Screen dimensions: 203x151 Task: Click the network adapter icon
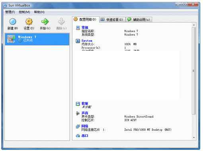pyautogui.click(x=78, y=126)
